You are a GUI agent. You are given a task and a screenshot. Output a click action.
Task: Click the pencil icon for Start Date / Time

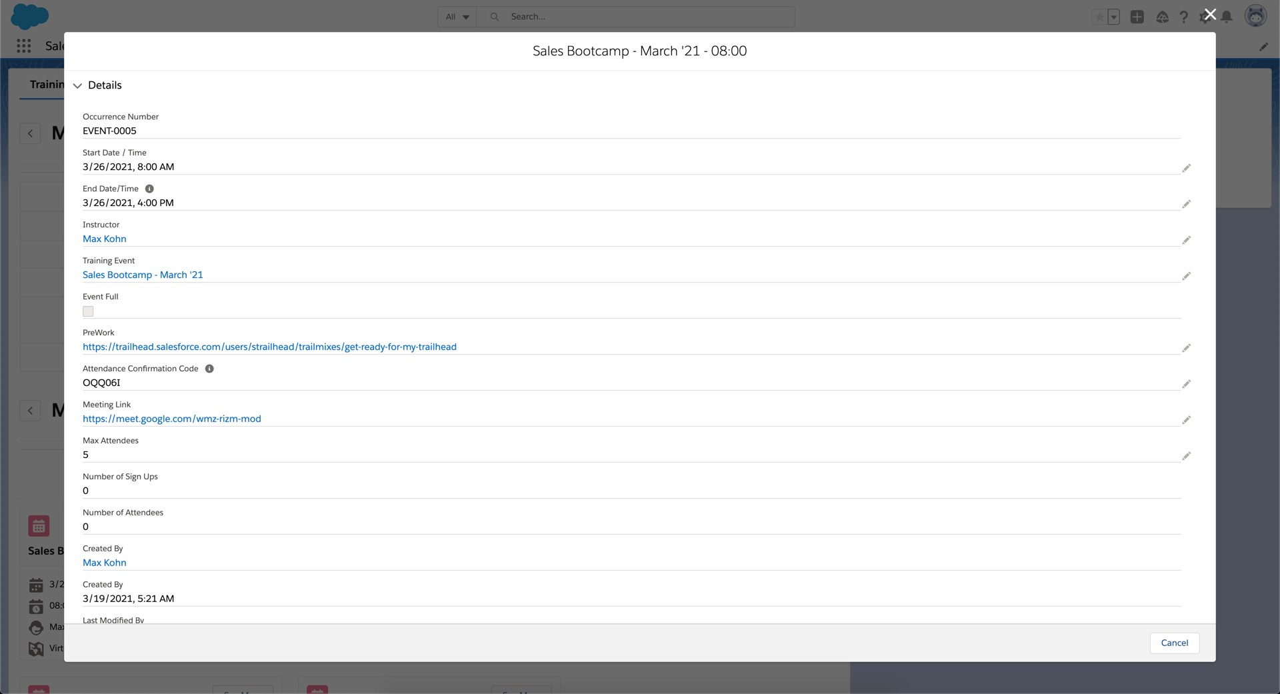tap(1186, 168)
